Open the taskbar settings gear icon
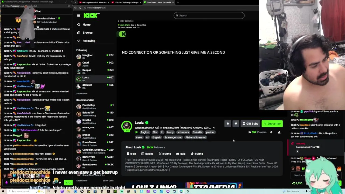 point(188,191)
